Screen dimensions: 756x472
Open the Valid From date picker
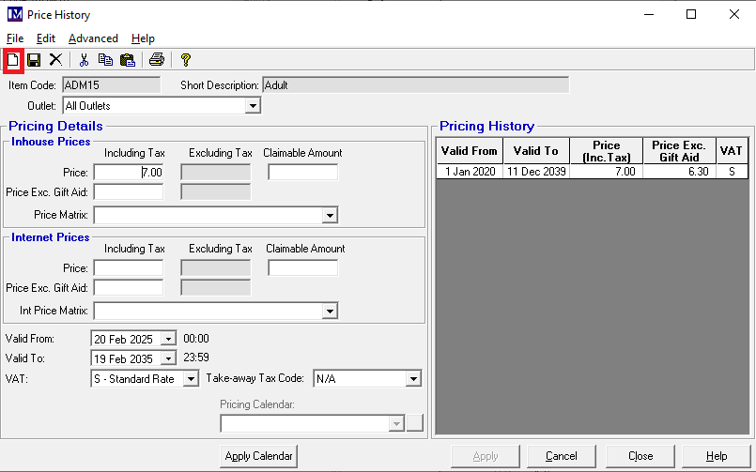pyautogui.click(x=168, y=339)
